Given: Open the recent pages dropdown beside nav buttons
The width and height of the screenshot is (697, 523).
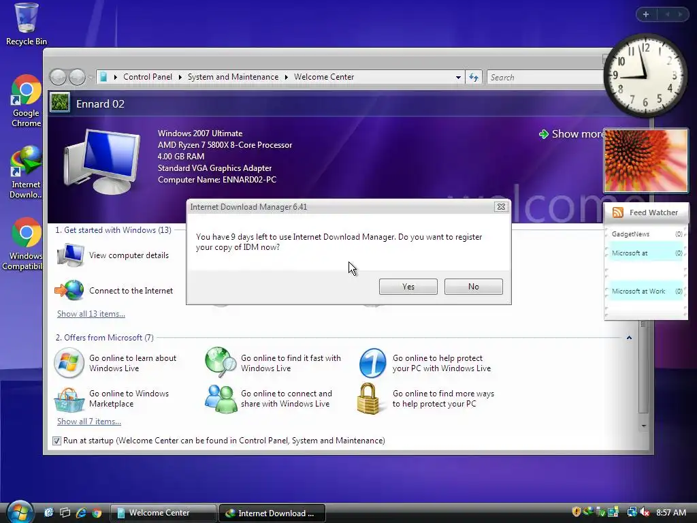Looking at the screenshot, I should [x=91, y=78].
